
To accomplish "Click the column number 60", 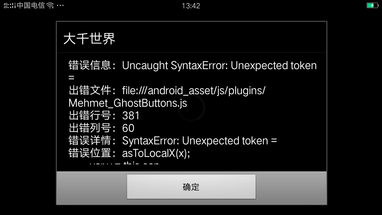I will coord(128,128).
